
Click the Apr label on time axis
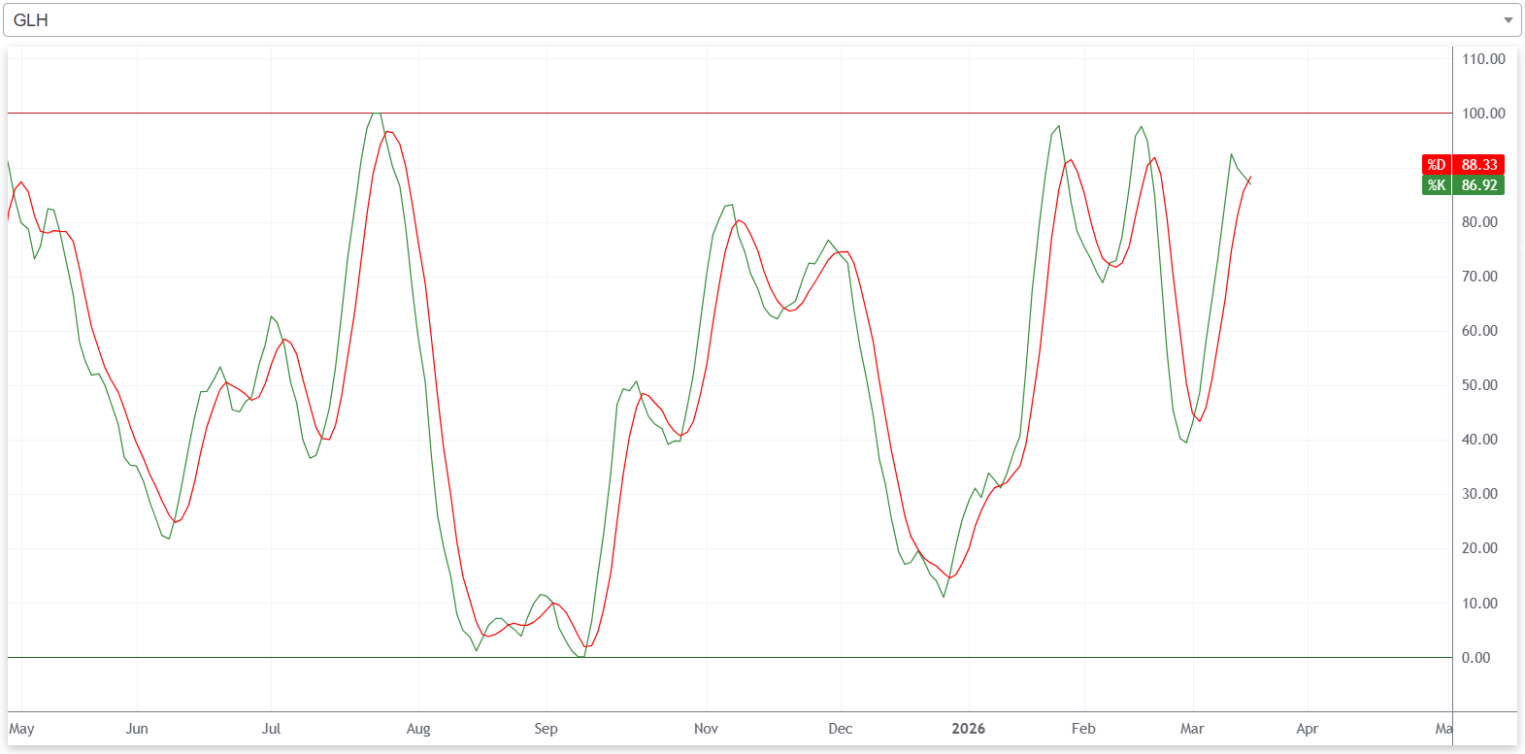pyautogui.click(x=1308, y=729)
